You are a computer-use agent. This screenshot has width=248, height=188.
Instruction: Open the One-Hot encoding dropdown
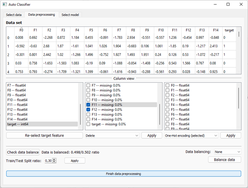tap(191, 135)
